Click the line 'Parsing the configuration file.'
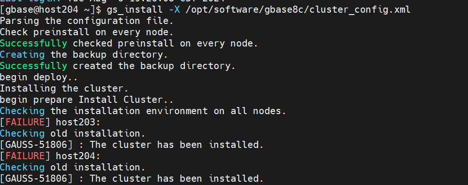This screenshot has width=468, height=185. [86, 21]
